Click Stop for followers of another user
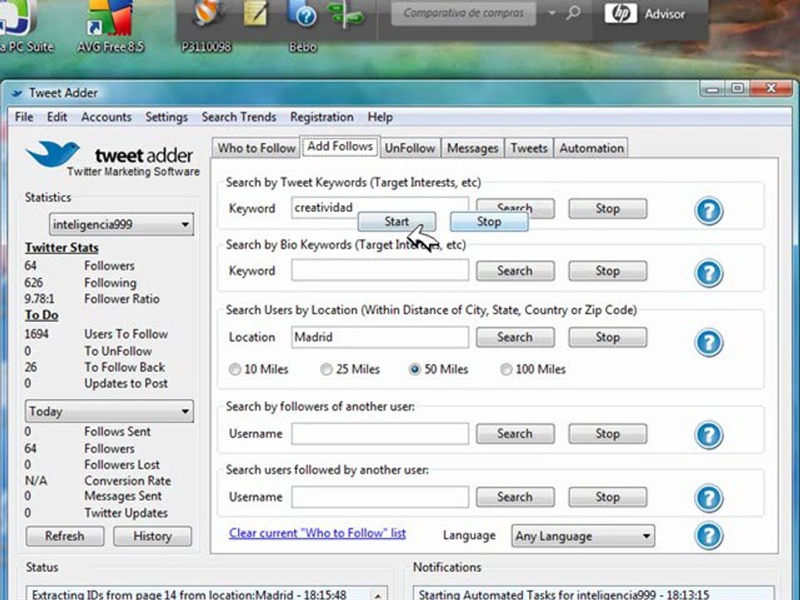Screen dimensions: 800x600 coord(607,433)
